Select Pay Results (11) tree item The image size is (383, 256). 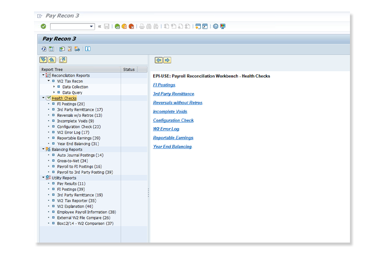click(x=71, y=184)
